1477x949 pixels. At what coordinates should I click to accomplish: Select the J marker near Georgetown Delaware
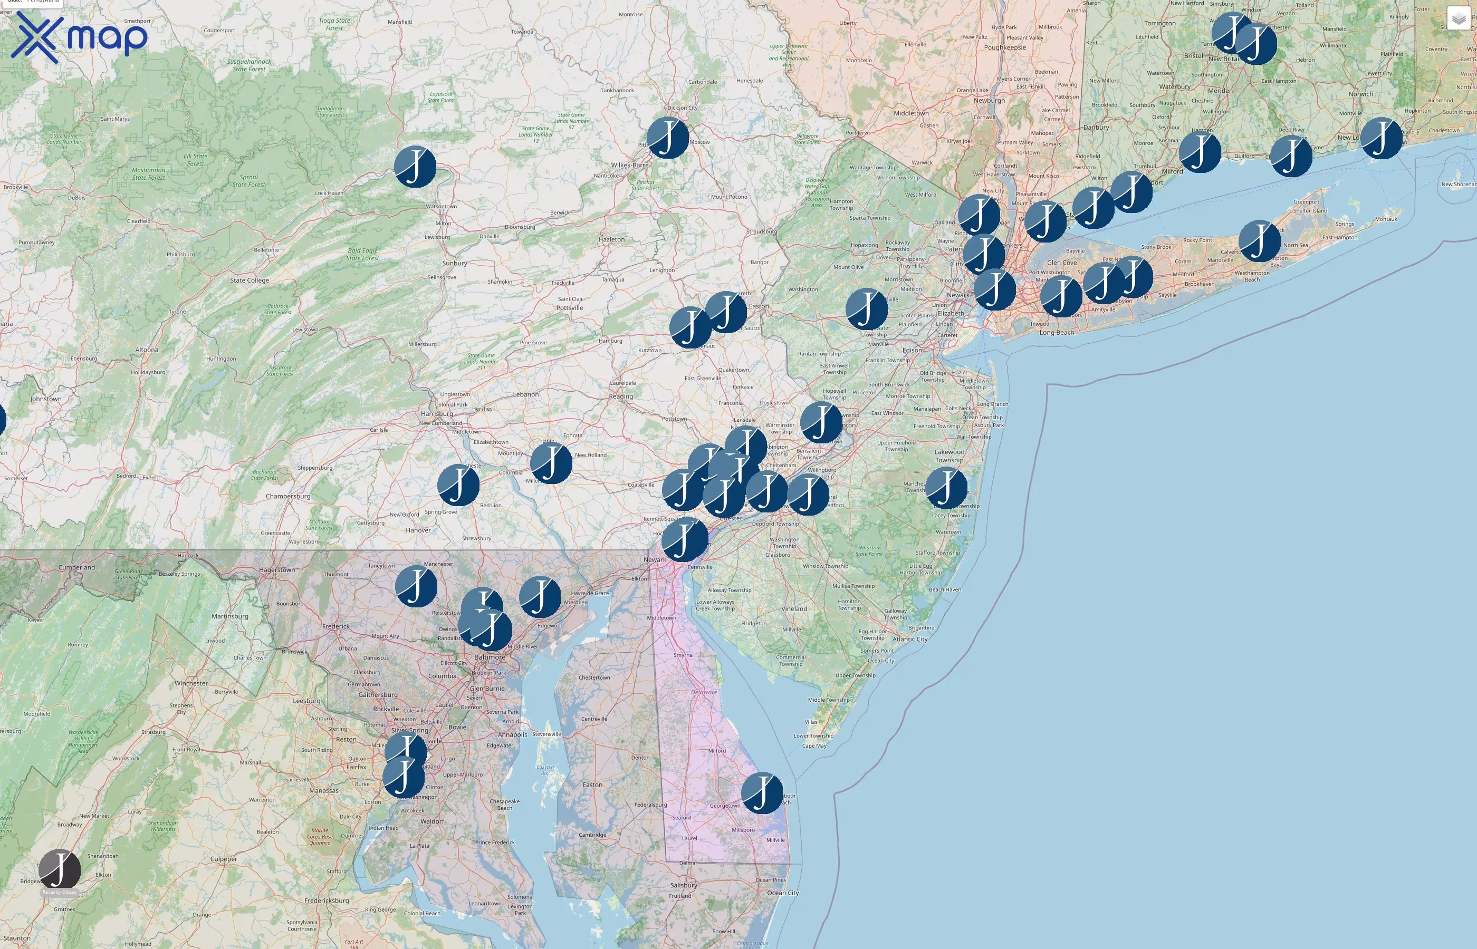point(762,792)
